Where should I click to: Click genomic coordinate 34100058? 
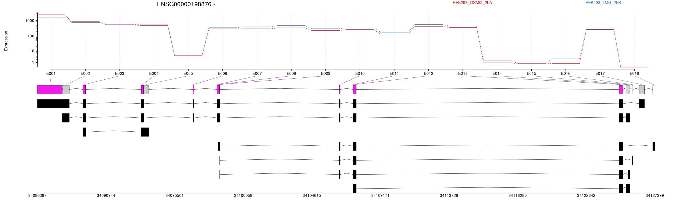point(243,196)
